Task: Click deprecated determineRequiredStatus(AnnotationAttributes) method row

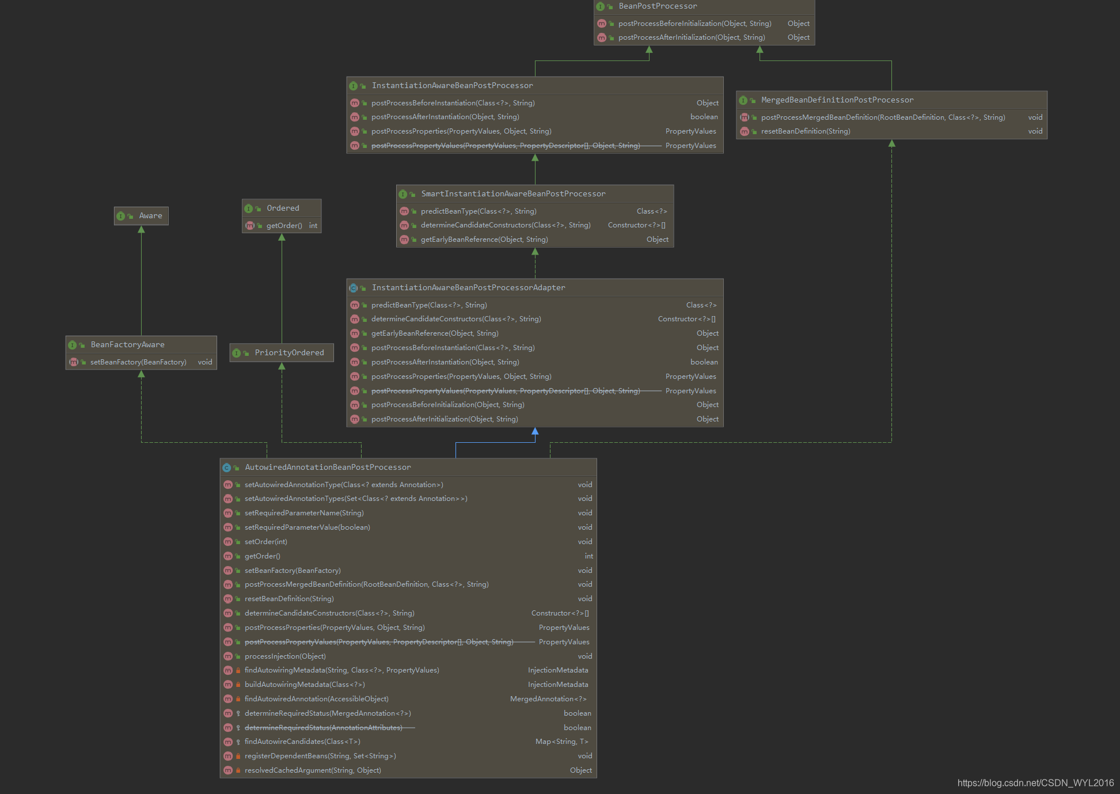Action: coord(408,728)
